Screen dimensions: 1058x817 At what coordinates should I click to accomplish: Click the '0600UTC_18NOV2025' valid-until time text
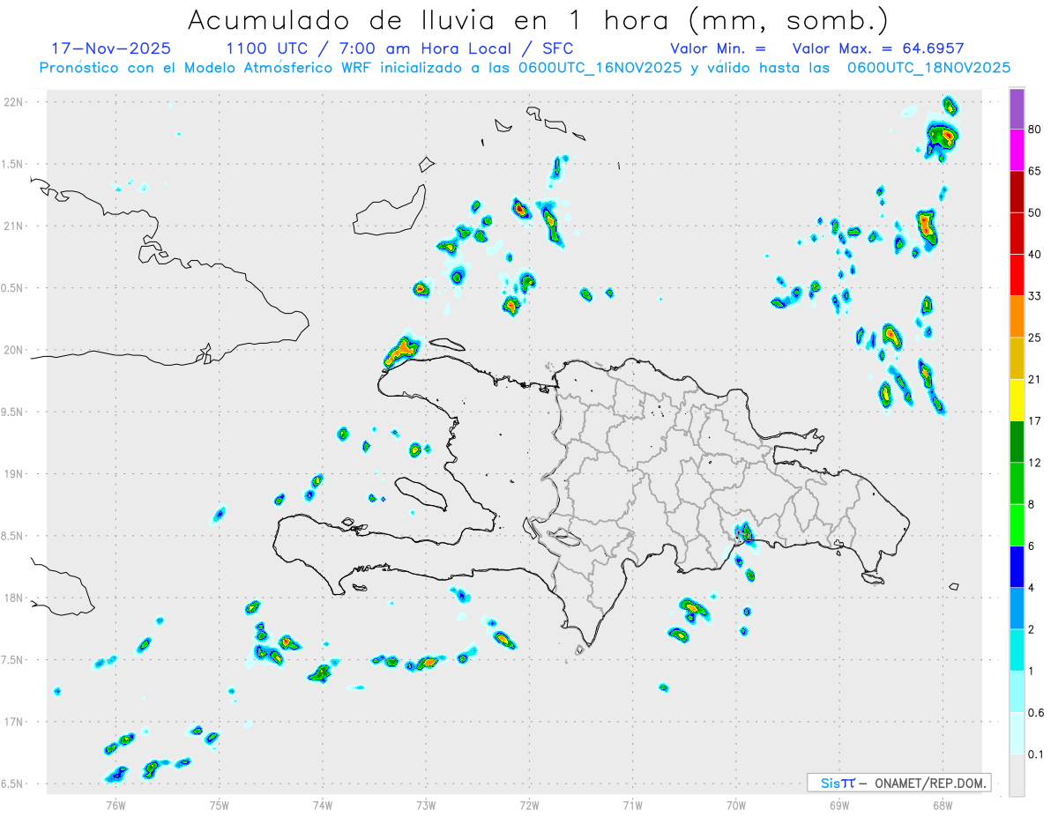[x=928, y=68]
